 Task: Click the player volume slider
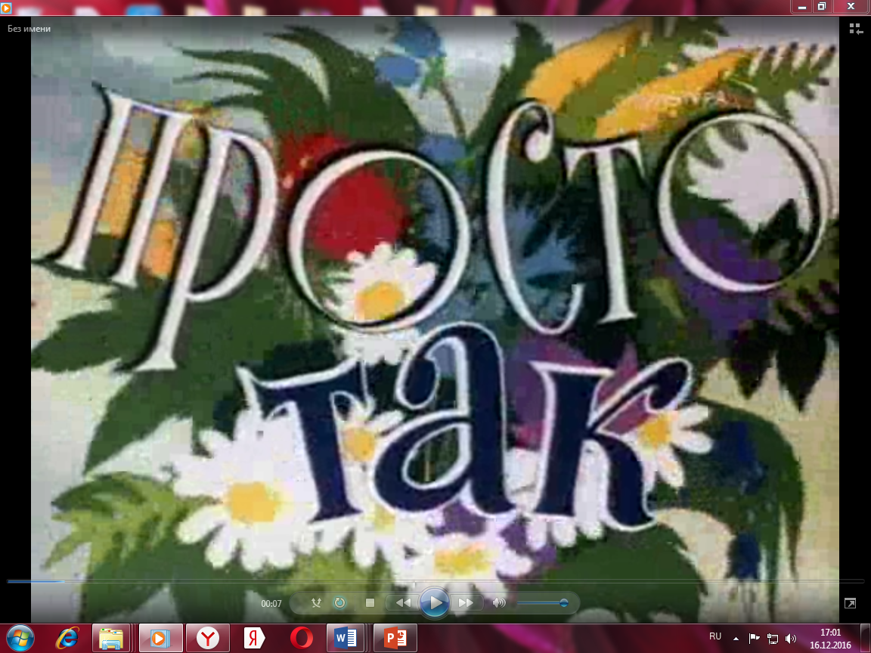(x=542, y=602)
